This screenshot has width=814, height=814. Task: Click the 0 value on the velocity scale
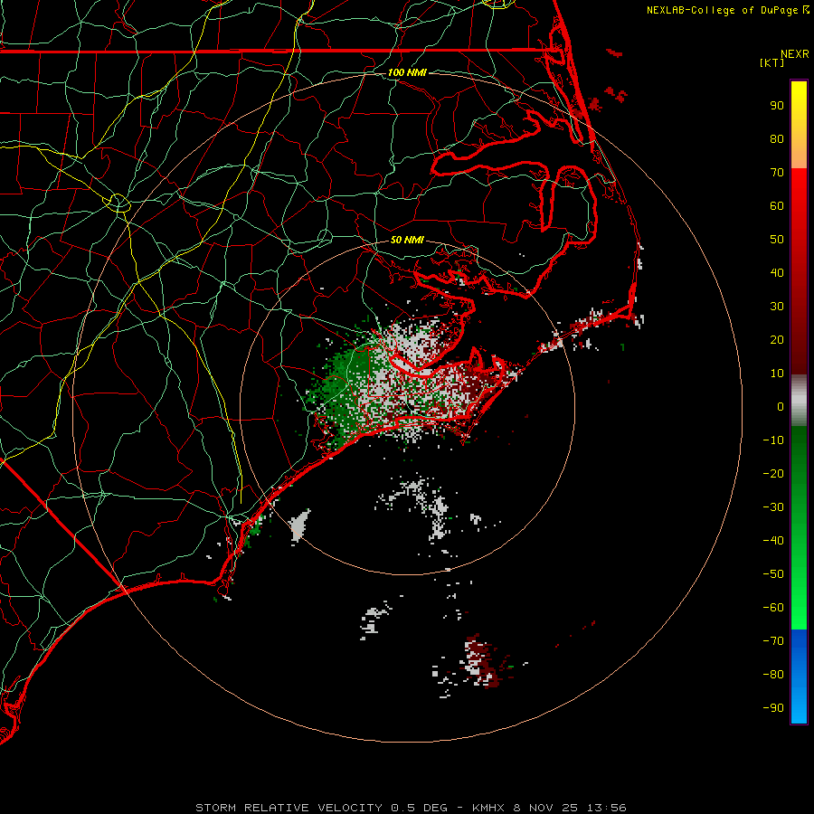click(x=781, y=407)
